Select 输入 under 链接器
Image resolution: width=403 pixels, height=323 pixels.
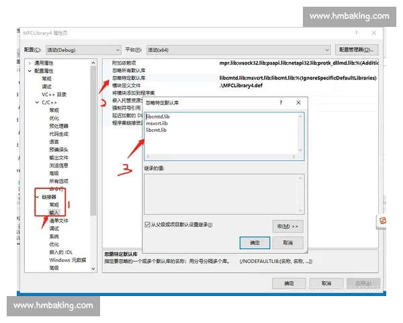click(54, 213)
